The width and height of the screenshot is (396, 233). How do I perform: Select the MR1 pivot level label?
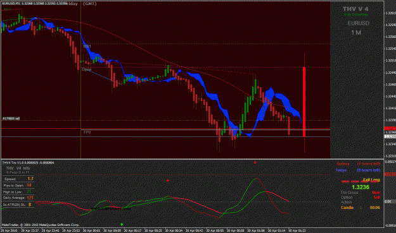point(87,46)
